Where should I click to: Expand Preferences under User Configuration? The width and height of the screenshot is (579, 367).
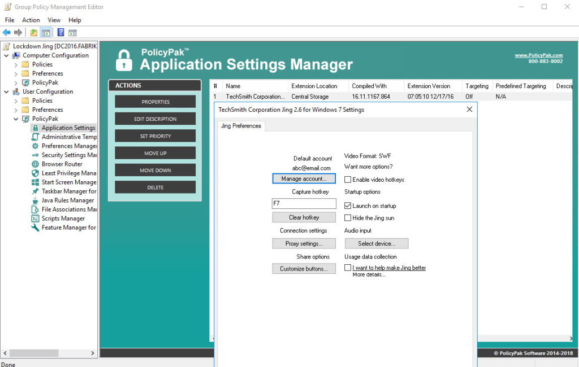[16, 110]
